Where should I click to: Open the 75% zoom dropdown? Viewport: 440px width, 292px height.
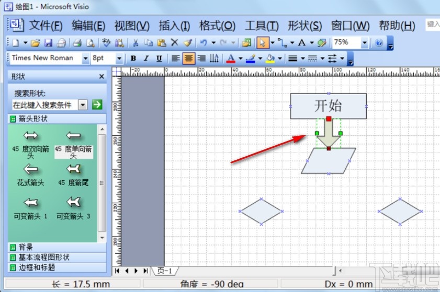click(x=365, y=43)
